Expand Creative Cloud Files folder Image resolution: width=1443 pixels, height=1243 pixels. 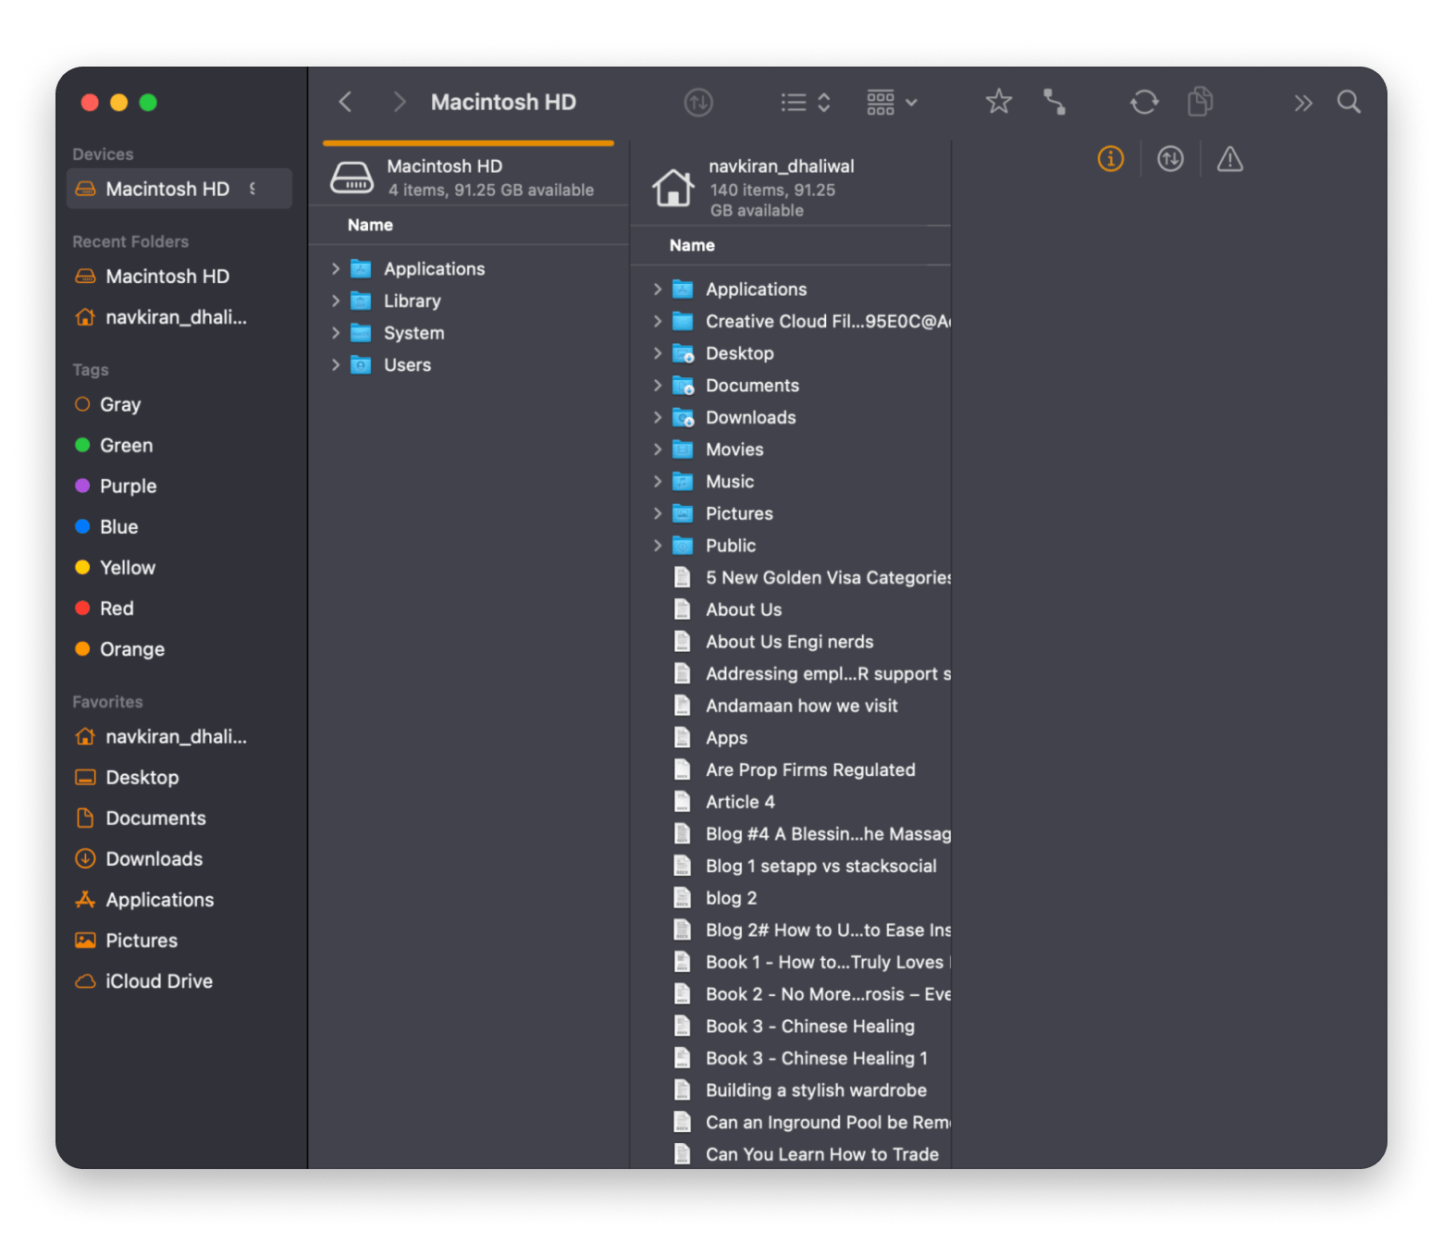click(658, 321)
